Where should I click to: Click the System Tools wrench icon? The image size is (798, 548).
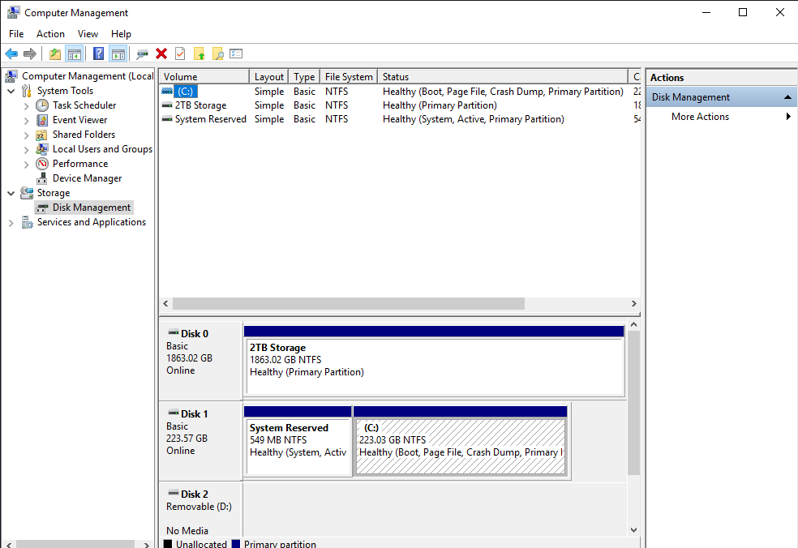(x=27, y=91)
